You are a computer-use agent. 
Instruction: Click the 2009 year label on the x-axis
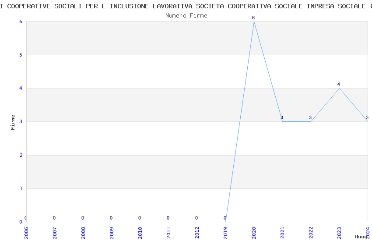coord(112,233)
